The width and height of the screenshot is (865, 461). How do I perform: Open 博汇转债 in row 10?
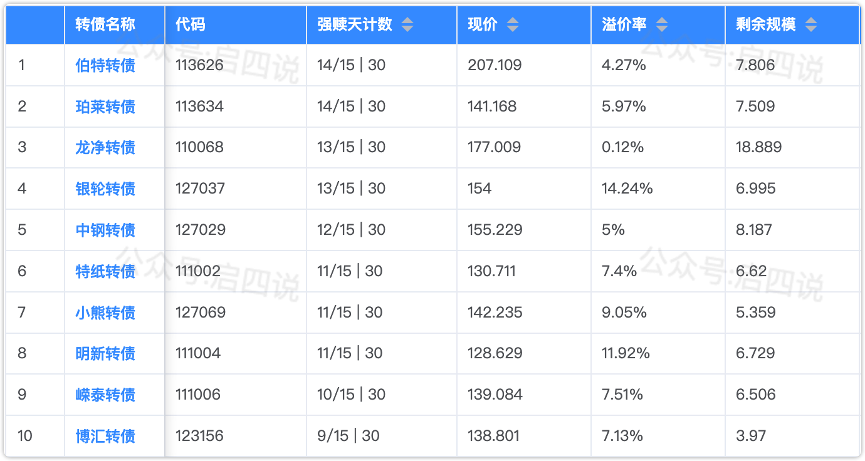point(105,436)
